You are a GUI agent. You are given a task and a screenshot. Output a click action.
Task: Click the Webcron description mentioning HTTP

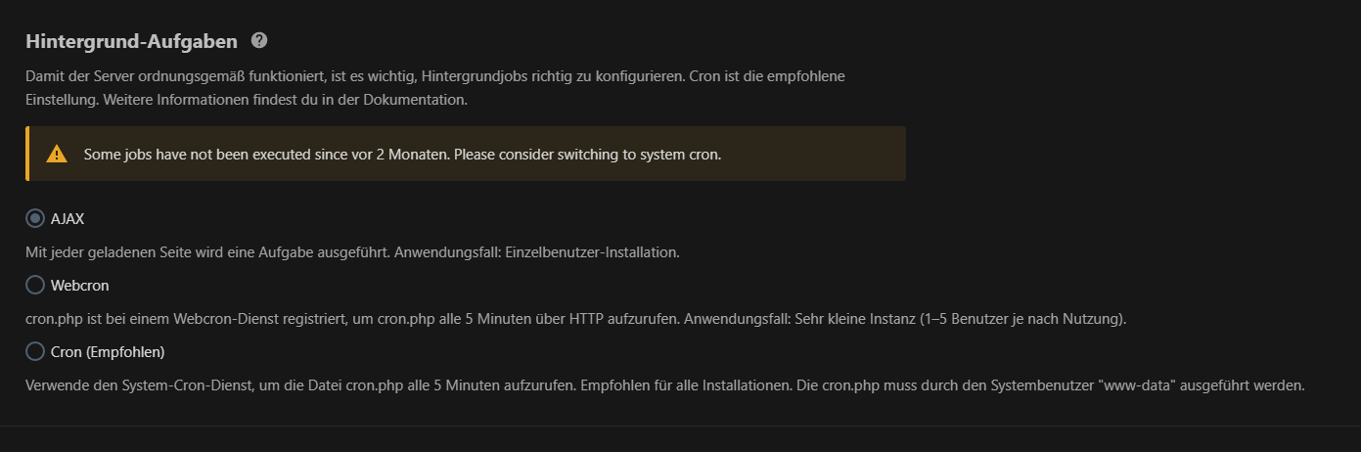point(576,319)
